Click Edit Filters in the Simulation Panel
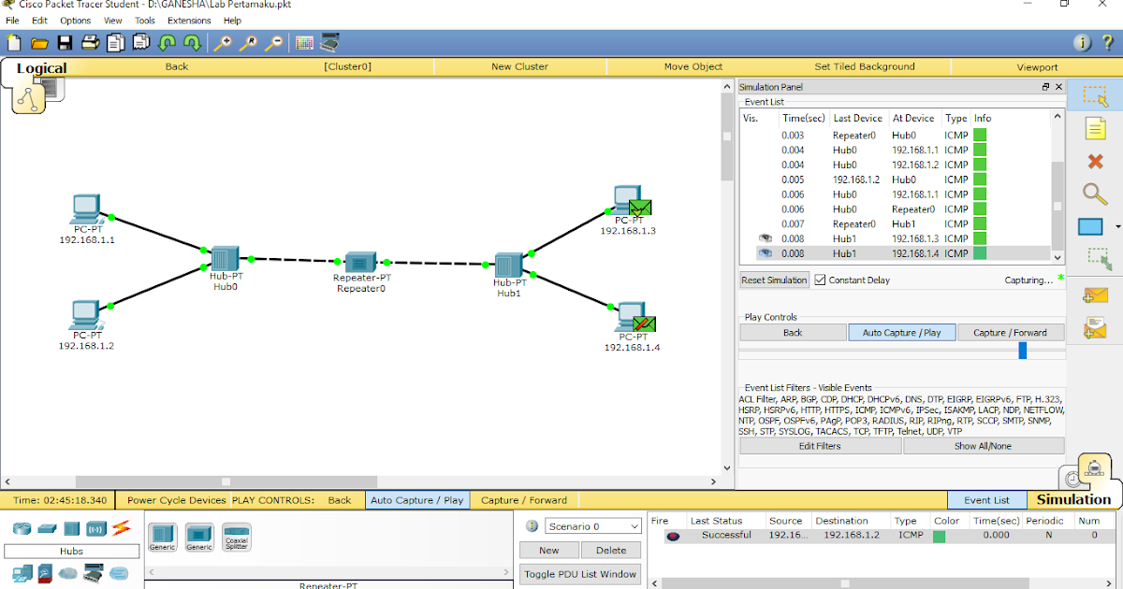The height and width of the screenshot is (589, 1123). (x=820, y=446)
